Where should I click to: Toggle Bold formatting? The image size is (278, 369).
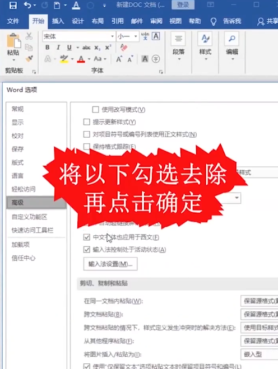[x=47, y=48]
